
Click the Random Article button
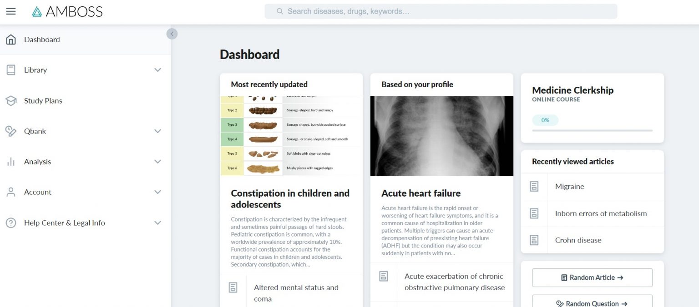592,277
